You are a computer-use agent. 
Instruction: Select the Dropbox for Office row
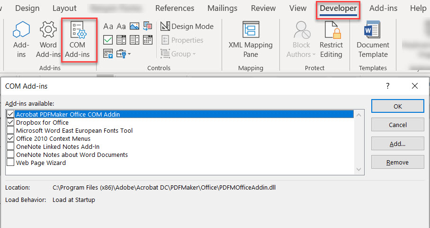point(180,122)
